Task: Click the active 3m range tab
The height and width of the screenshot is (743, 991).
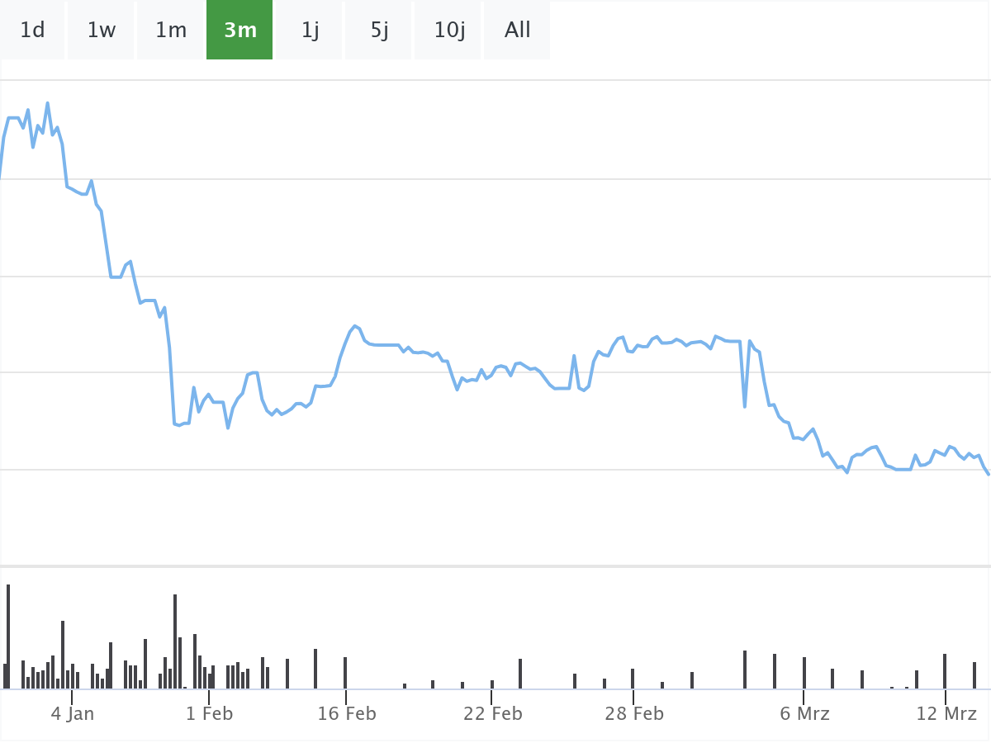Action: [240, 31]
